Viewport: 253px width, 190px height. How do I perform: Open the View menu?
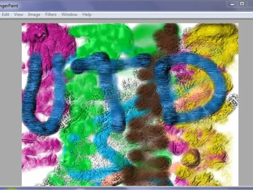click(x=19, y=15)
